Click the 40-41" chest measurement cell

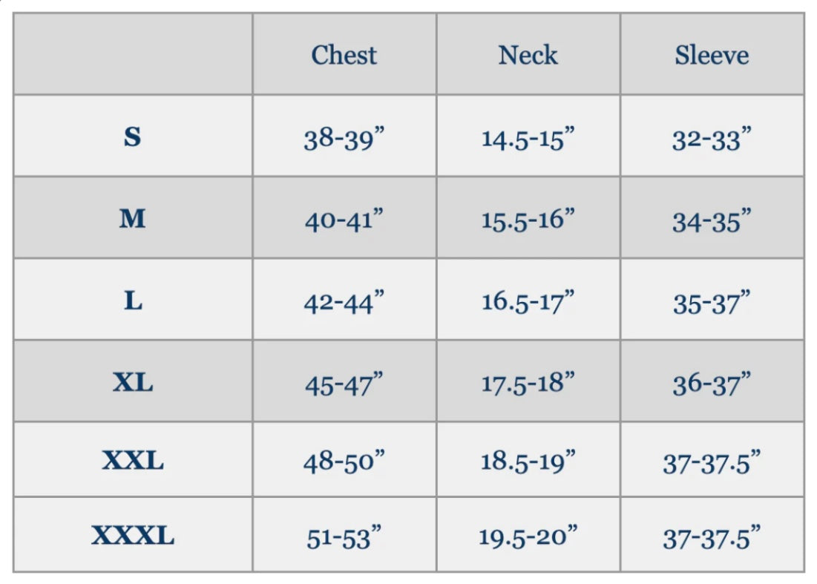(x=344, y=220)
